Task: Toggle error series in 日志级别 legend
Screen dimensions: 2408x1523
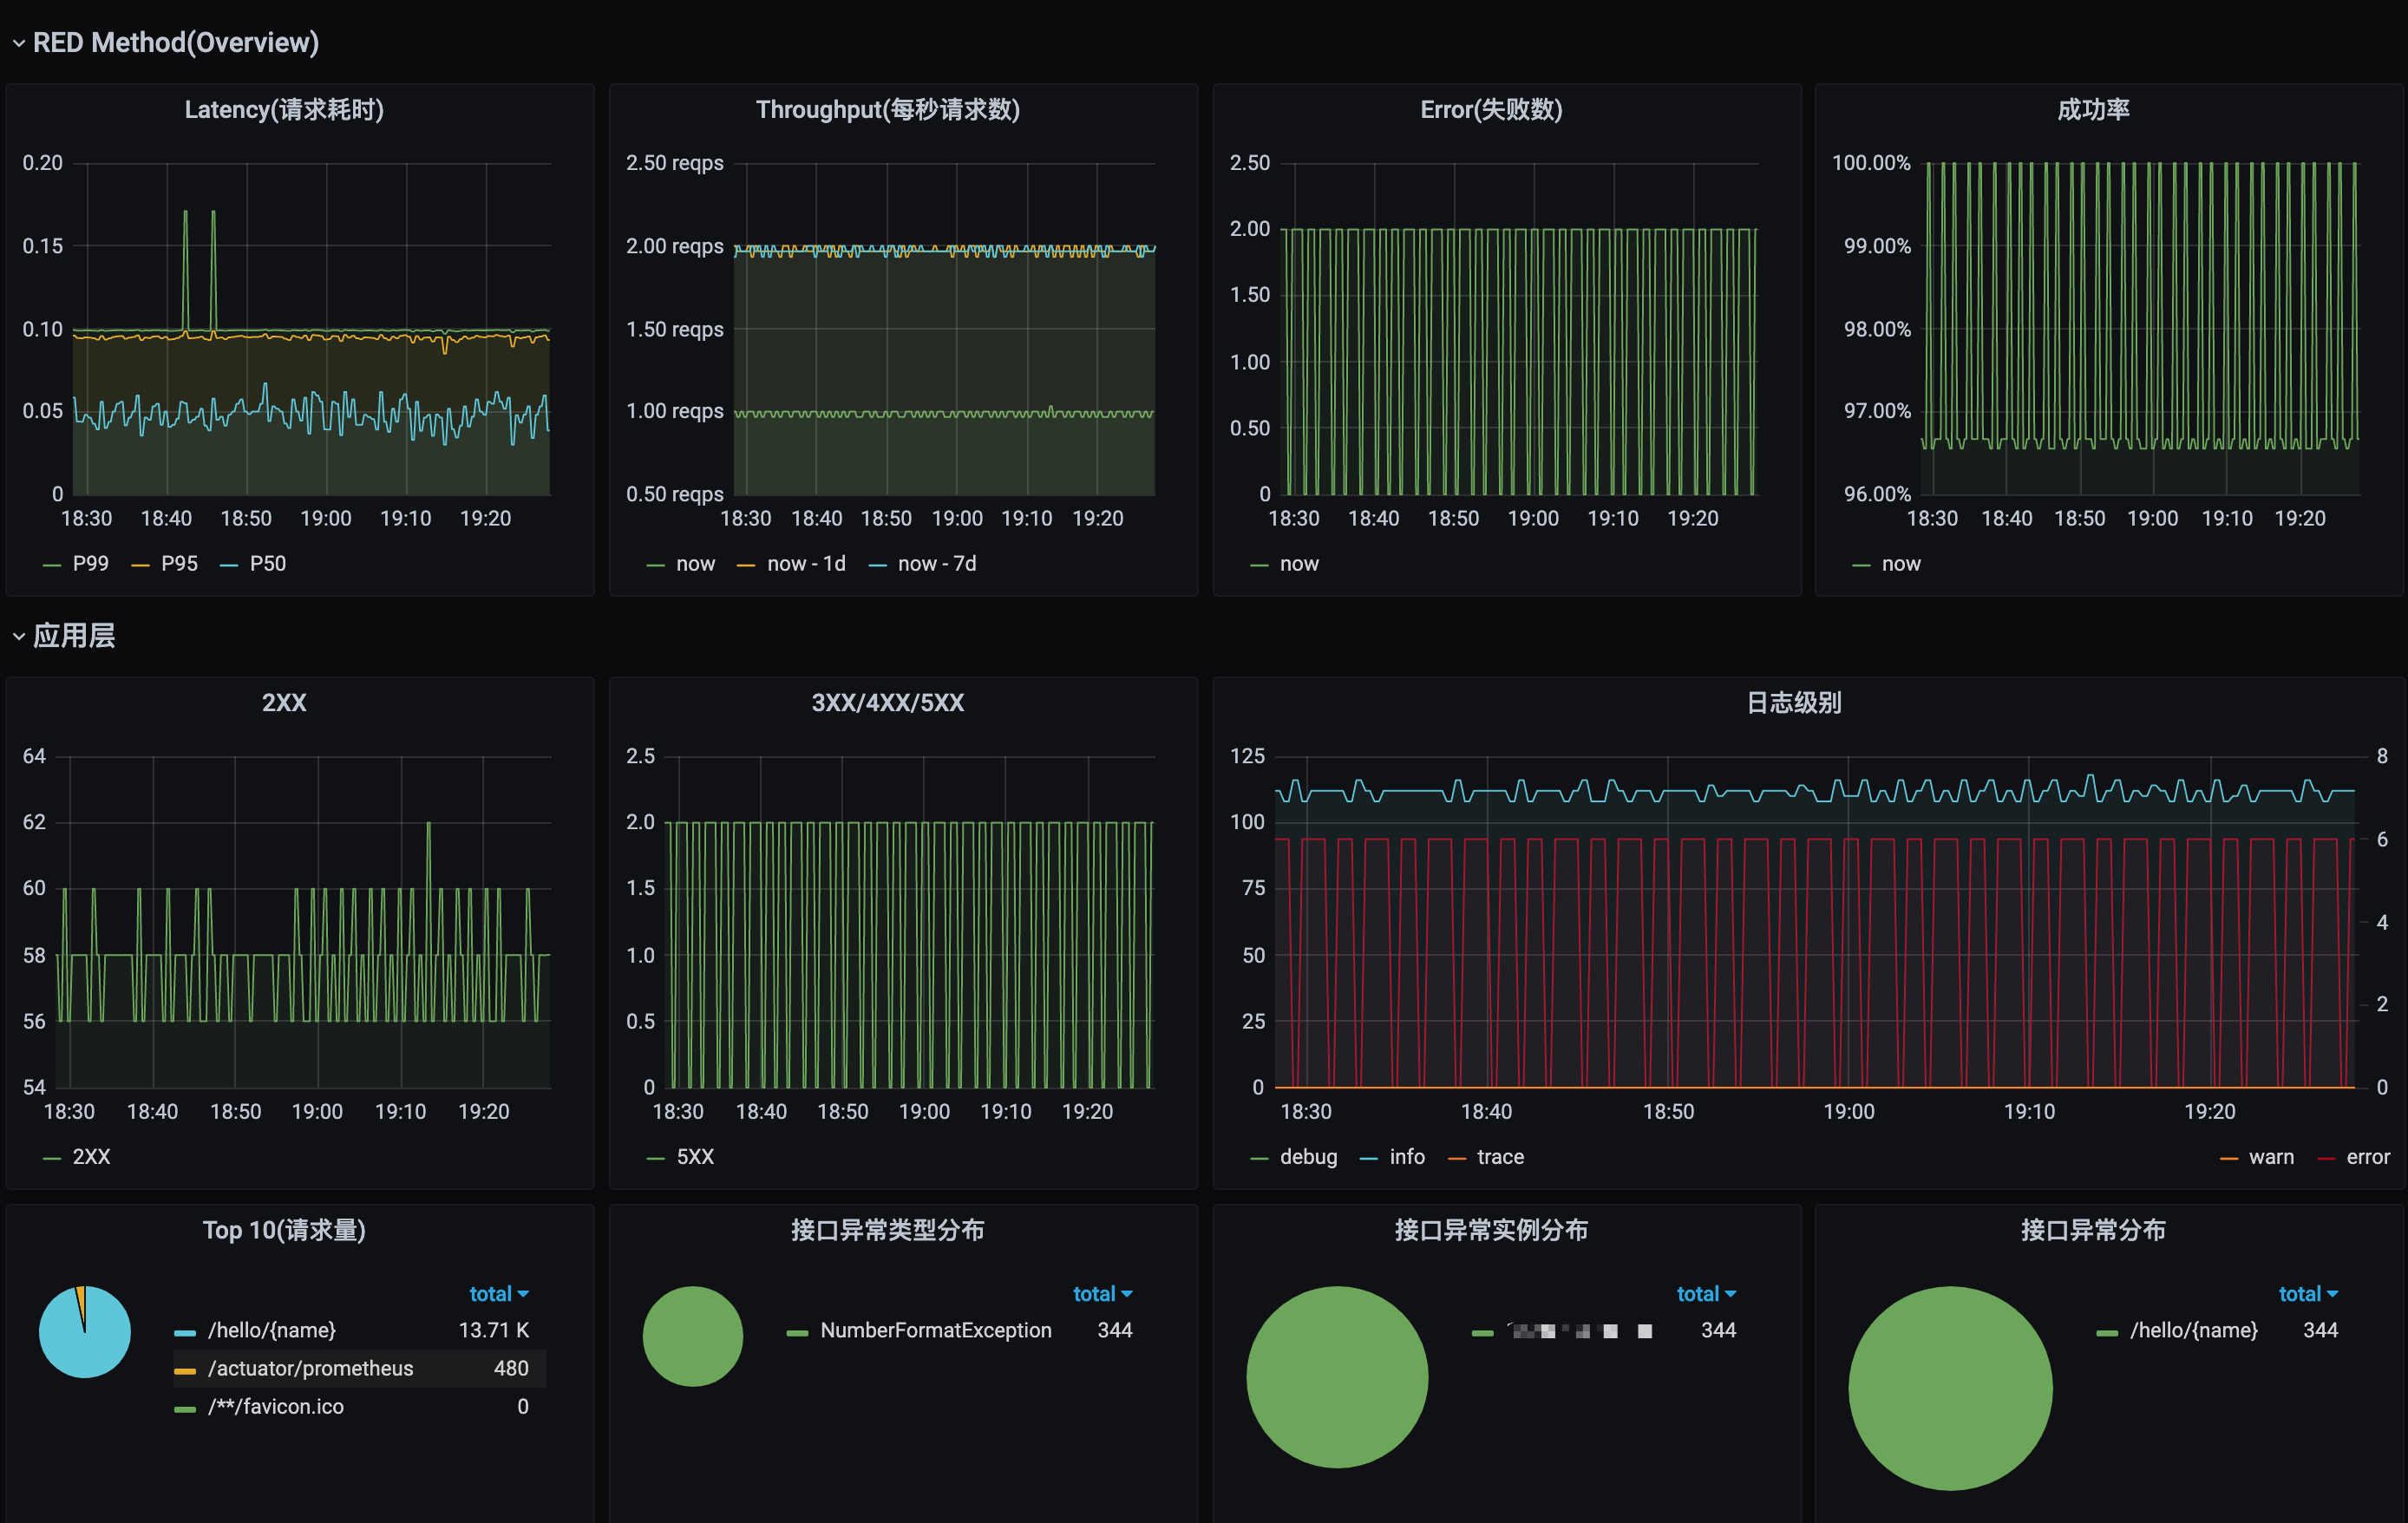Action: click(2368, 1157)
